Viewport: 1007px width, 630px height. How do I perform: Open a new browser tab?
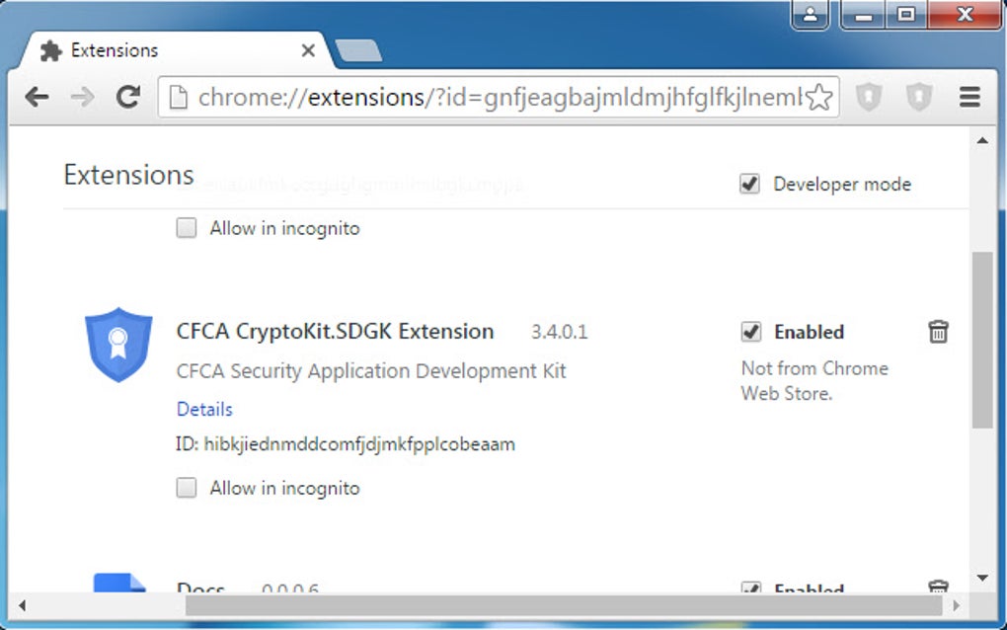pyautogui.click(x=358, y=49)
